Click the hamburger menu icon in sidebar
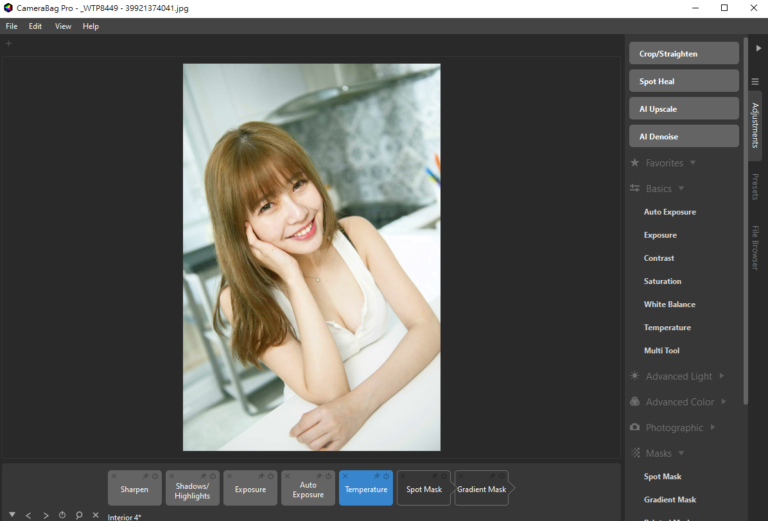Image resolution: width=768 pixels, height=521 pixels. [755, 82]
